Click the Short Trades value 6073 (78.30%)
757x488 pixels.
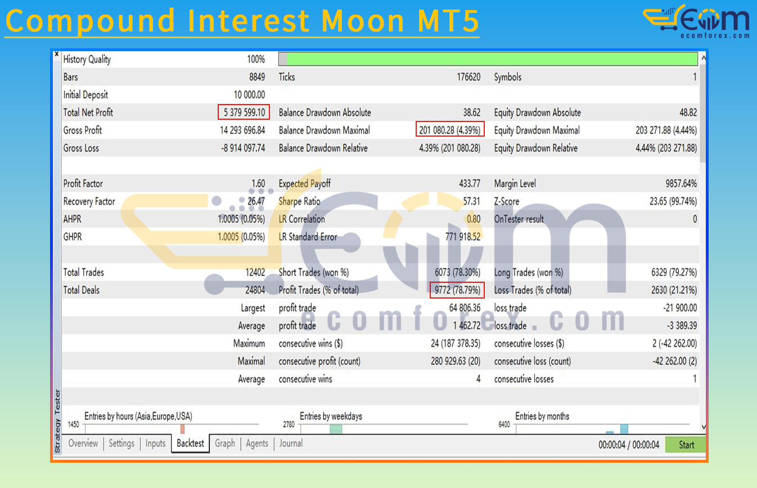click(x=458, y=272)
